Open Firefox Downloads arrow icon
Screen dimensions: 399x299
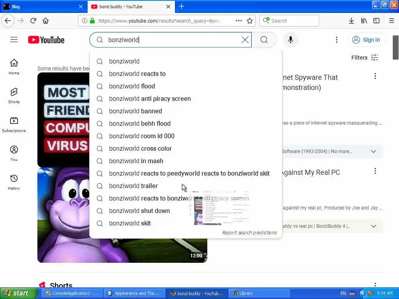[x=351, y=21]
